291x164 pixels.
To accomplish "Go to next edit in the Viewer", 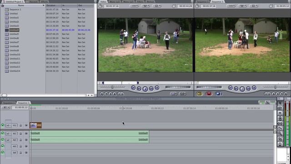I will (157, 87).
